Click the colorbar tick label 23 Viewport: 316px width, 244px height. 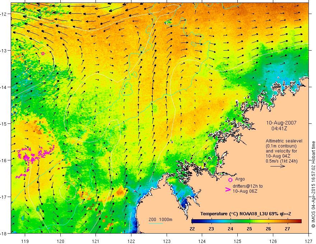coord(211,229)
